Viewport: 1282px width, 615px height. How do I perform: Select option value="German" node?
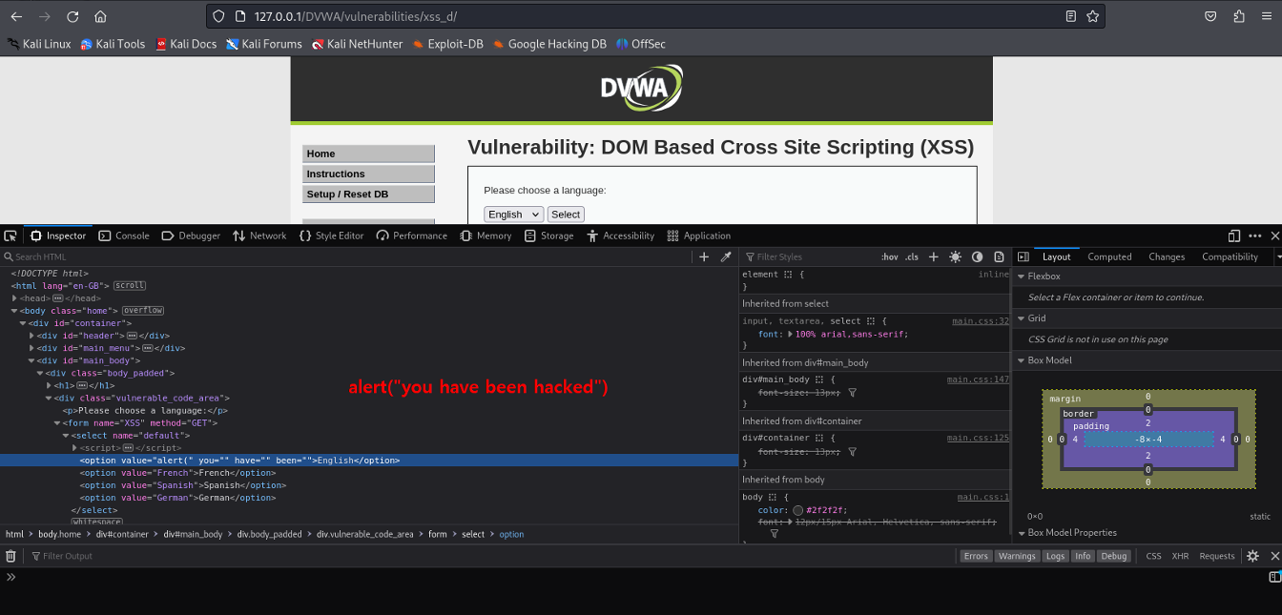(x=177, y=498)
